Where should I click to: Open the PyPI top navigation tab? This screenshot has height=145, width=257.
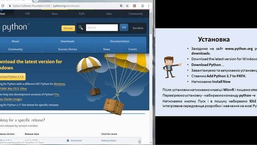point(82,14)
